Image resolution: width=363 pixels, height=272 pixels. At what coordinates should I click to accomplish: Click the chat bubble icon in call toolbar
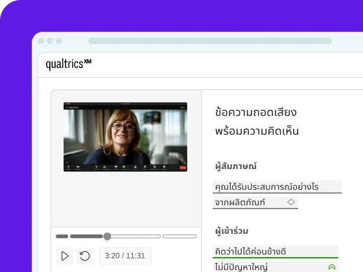point(116,167)
